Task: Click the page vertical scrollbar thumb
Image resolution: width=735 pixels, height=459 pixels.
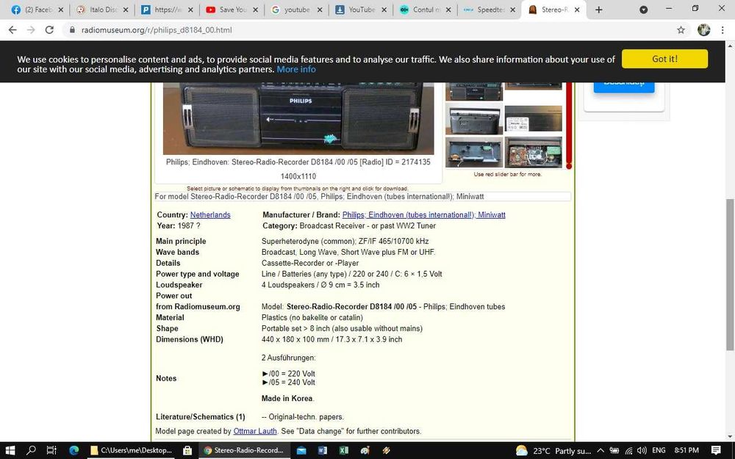Action: [729, 274]
